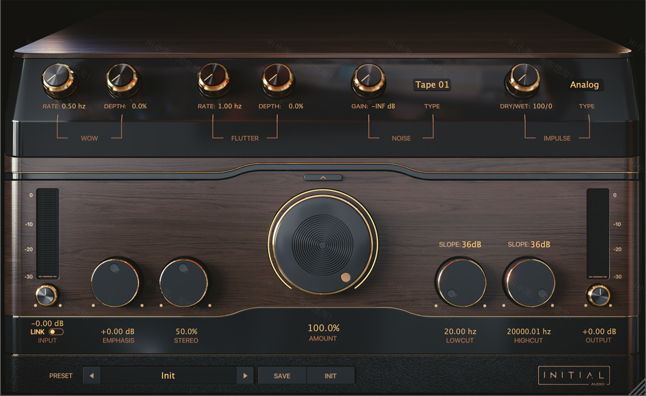Click the Init preset name field
Viewport: 646px width, 396px height.
pyautogui.click(x=168, y=375)
